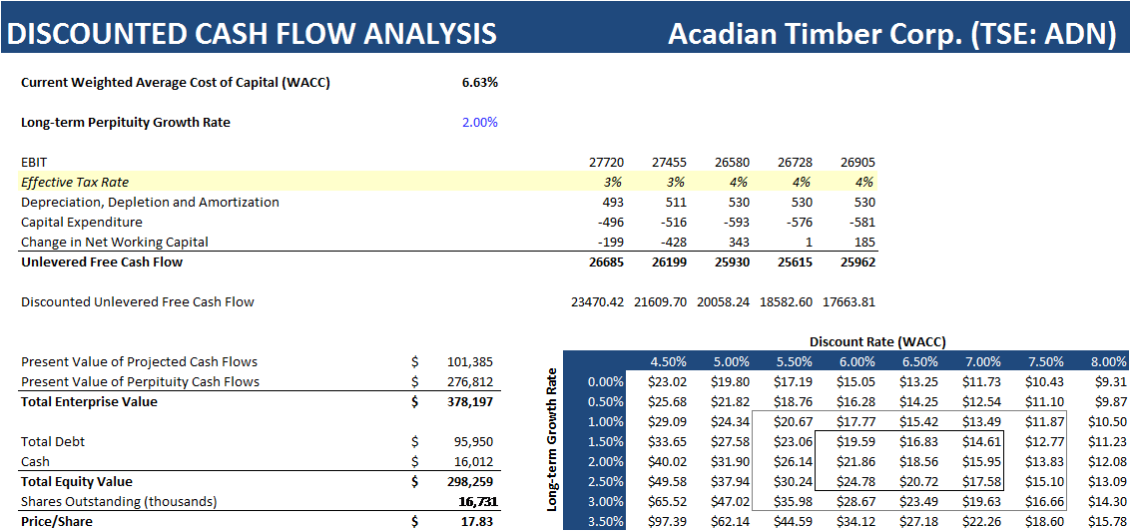Screen dimensions: 1131x532
Task: Click Shares Outstanding value 16,731
Action: pos(477,502)
